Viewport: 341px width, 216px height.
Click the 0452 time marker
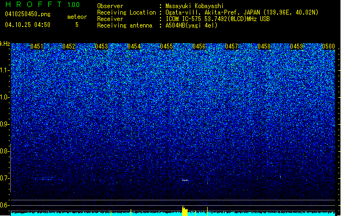pos(69,46)
